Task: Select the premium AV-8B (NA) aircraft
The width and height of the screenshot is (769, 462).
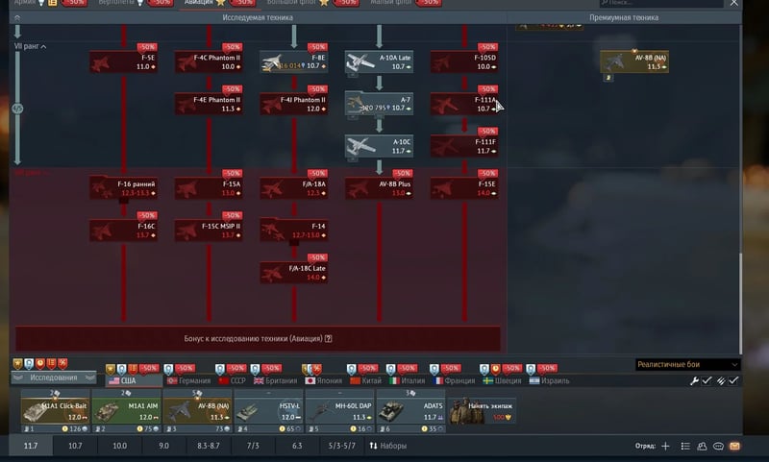Action: [633, 61]
